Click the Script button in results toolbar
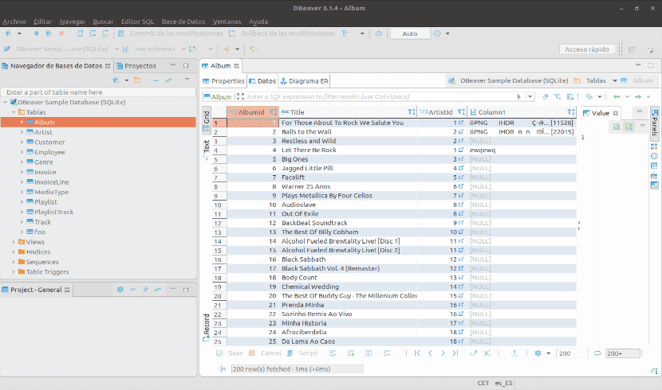The height and width of the screenshot is (390, 662). pyautogui.click(x=303, y=353)
